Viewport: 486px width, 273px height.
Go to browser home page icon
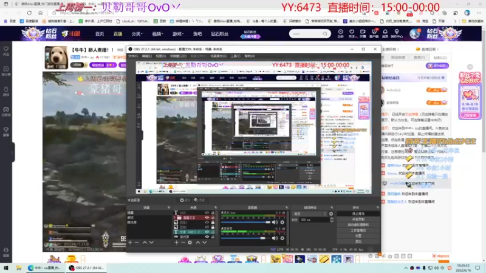pos(41,13)
